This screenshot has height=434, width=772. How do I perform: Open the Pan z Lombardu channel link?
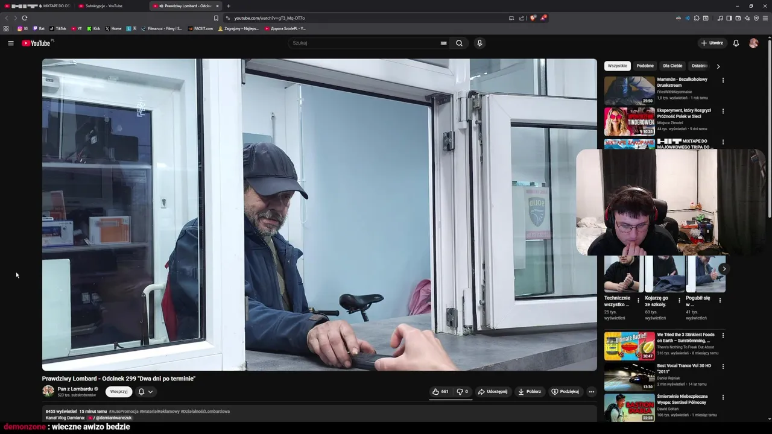75,389
